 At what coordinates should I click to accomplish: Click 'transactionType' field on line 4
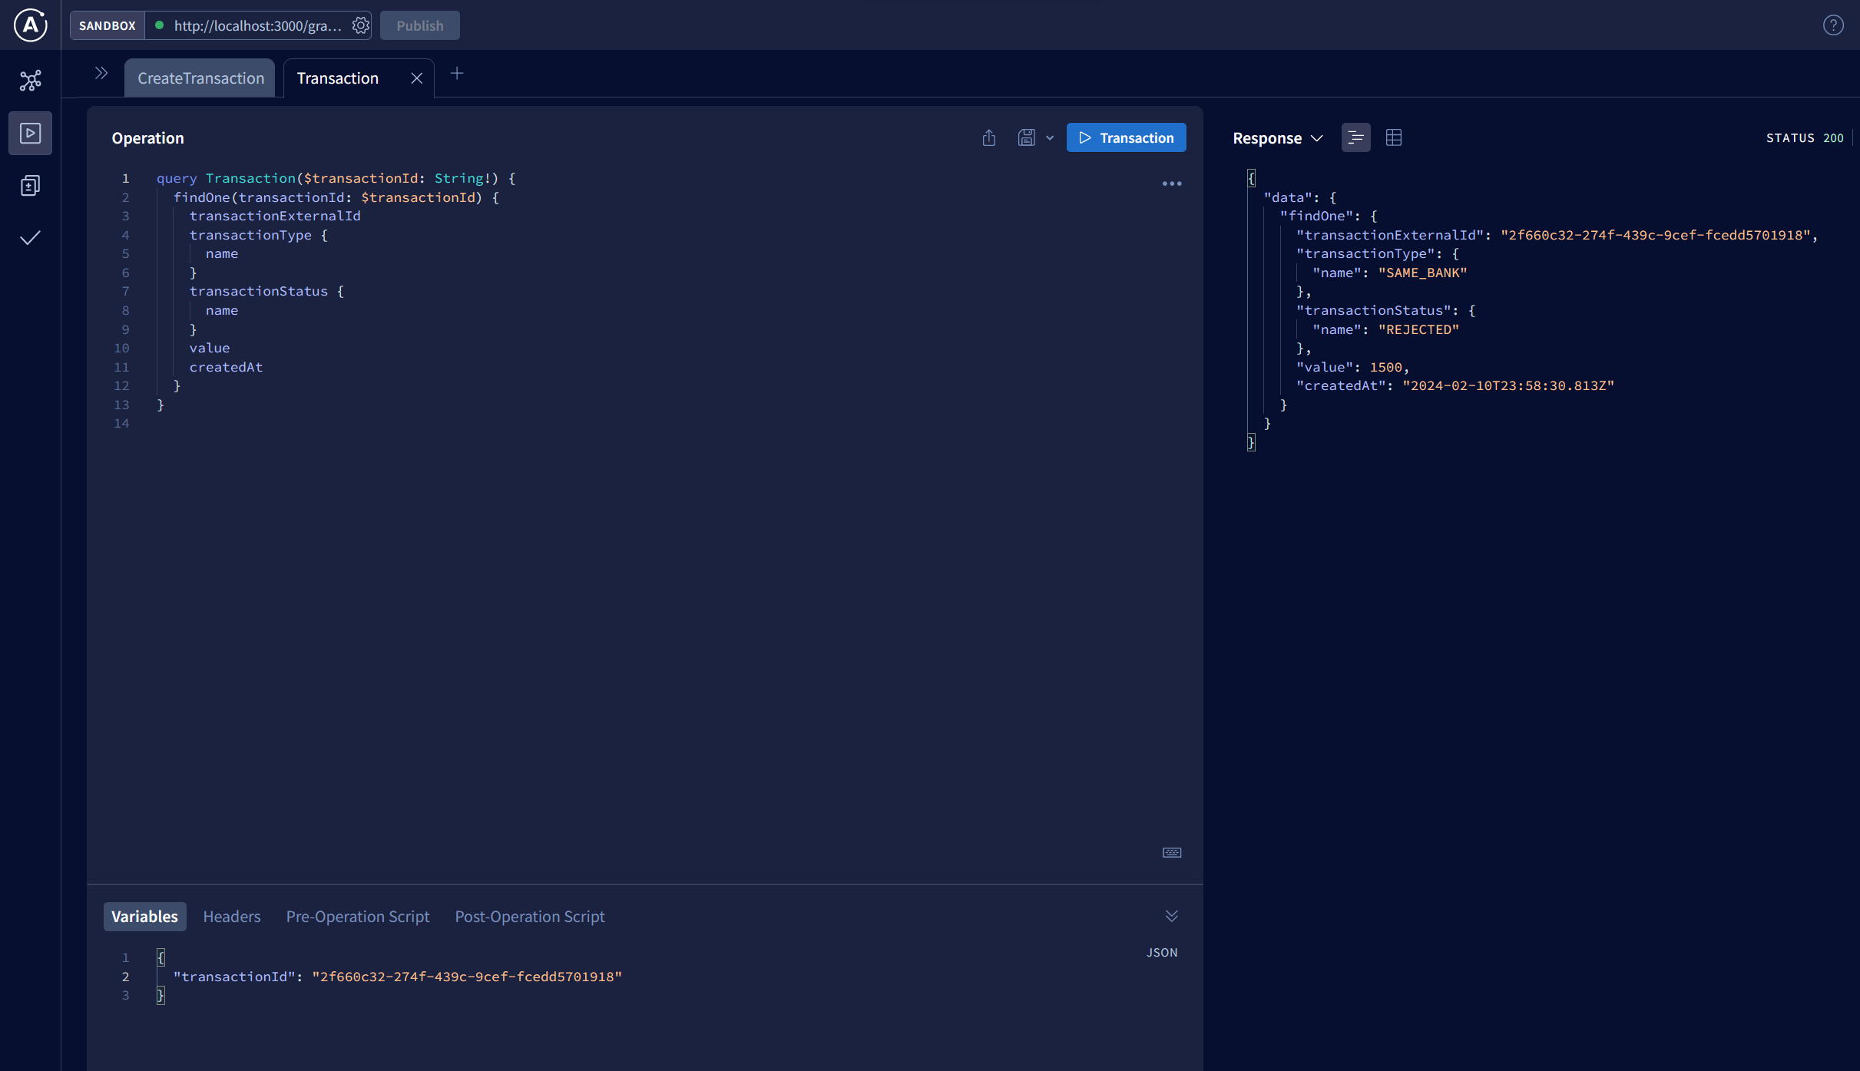point(250,235)
